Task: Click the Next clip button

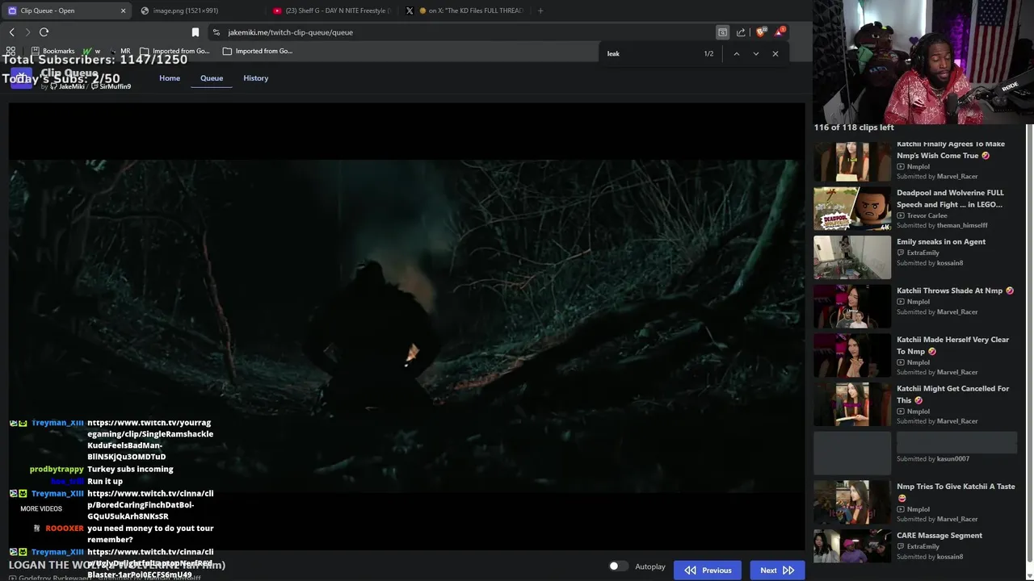Action: pos(777,571)
